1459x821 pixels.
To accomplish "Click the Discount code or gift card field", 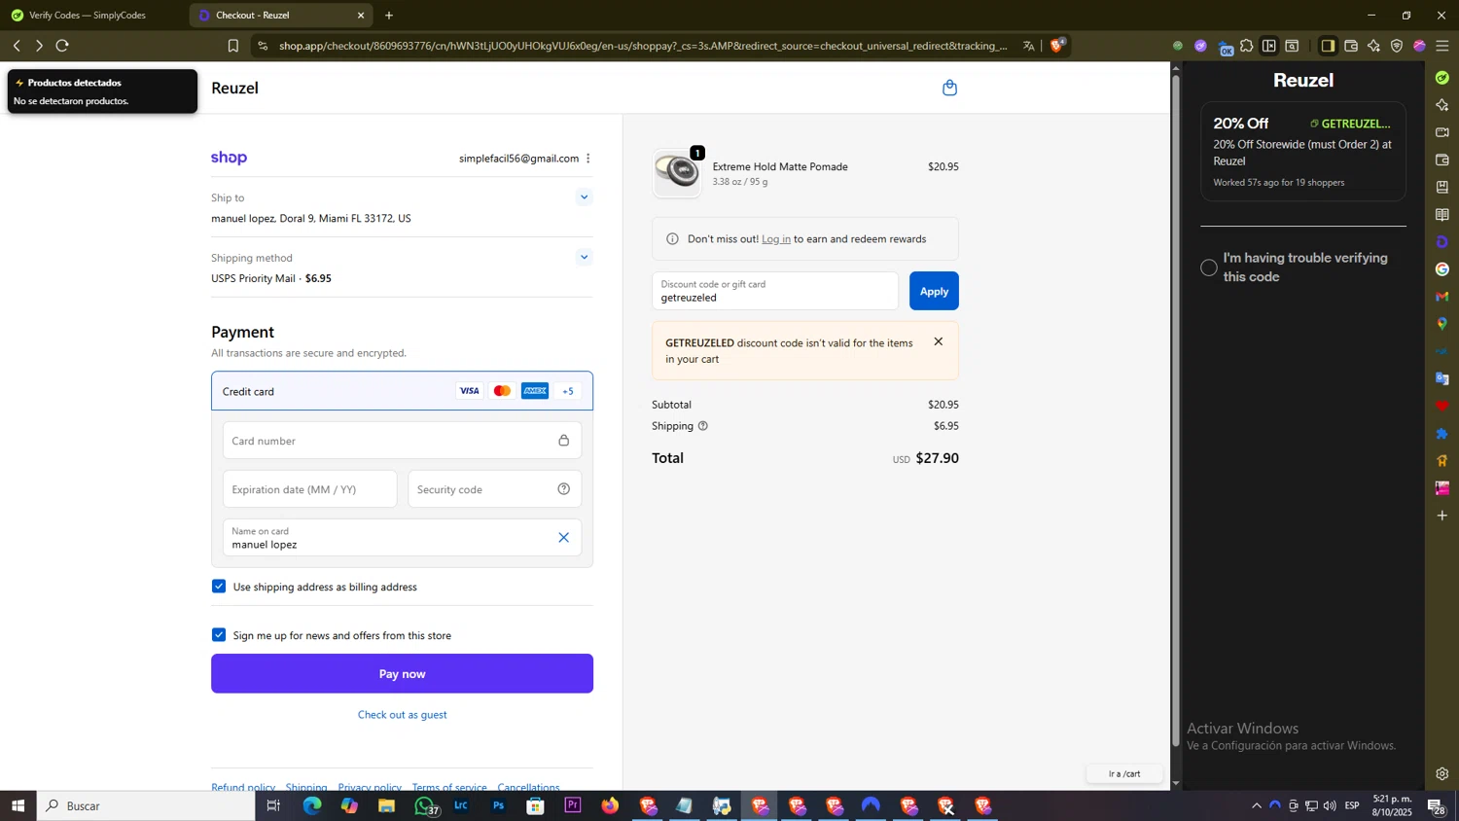I will (775, 291).
